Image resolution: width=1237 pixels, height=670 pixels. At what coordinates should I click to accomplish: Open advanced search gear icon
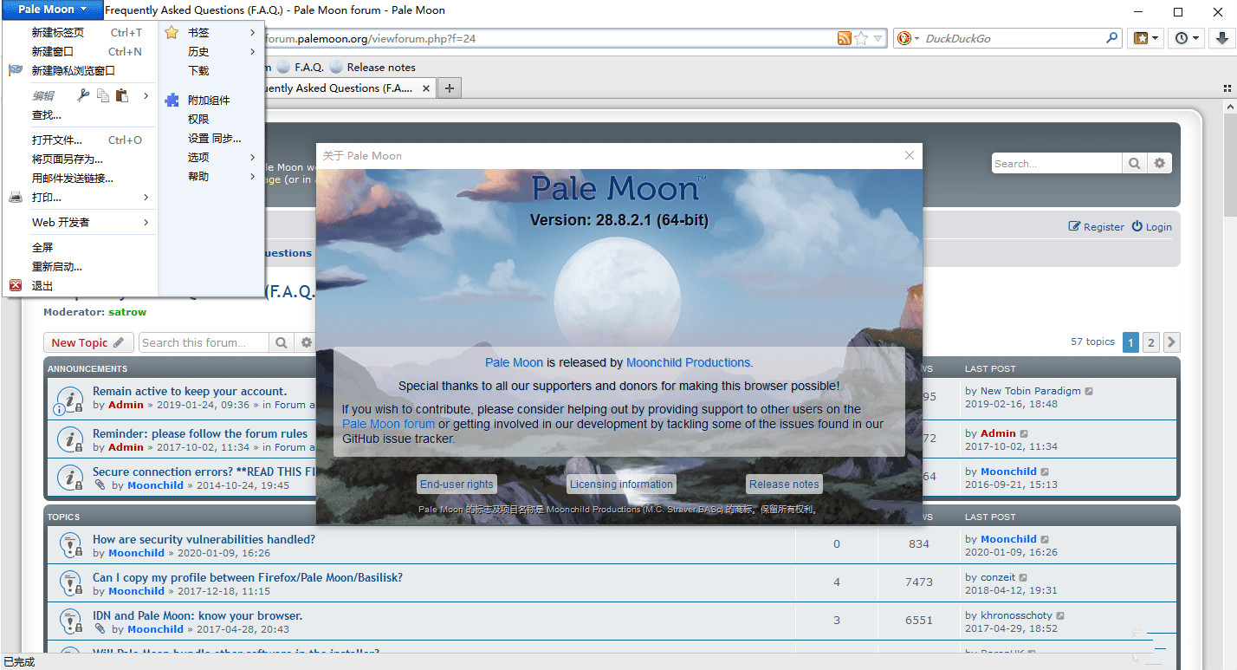pos(1160,163)
